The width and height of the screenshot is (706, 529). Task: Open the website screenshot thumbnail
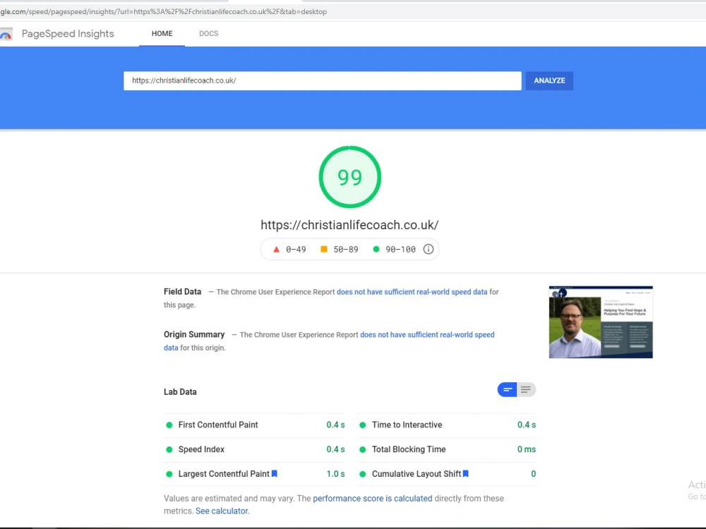(x=601, y=322)
